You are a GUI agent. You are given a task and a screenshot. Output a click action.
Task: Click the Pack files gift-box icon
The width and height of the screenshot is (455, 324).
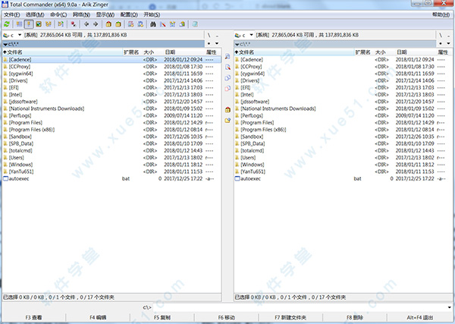110,24
